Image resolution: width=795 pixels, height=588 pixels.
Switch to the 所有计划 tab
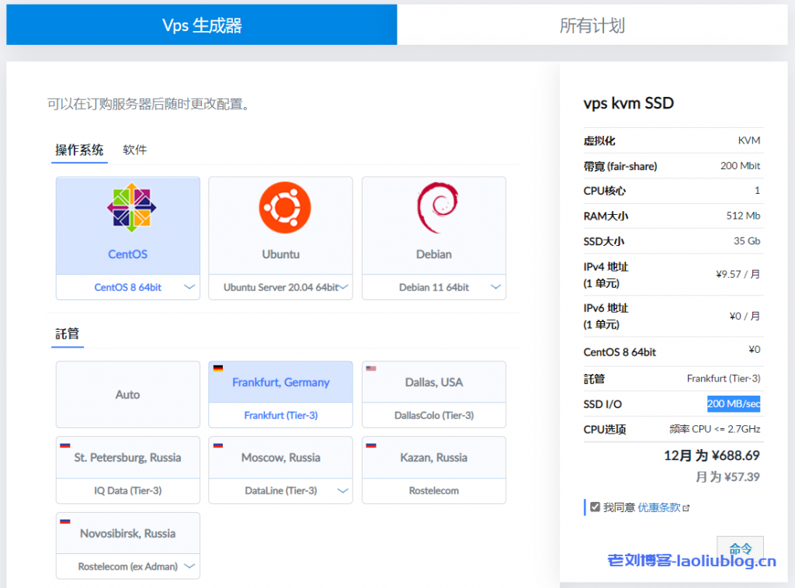(x=596, y=24)
